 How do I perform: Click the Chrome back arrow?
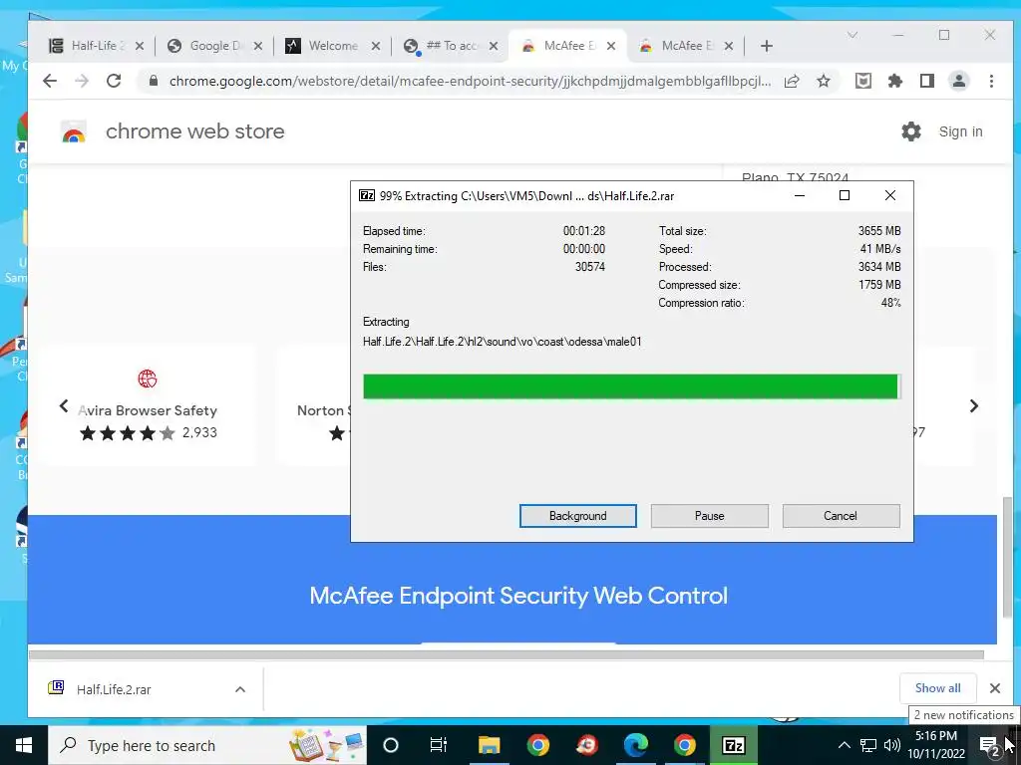tap(50, 81)
